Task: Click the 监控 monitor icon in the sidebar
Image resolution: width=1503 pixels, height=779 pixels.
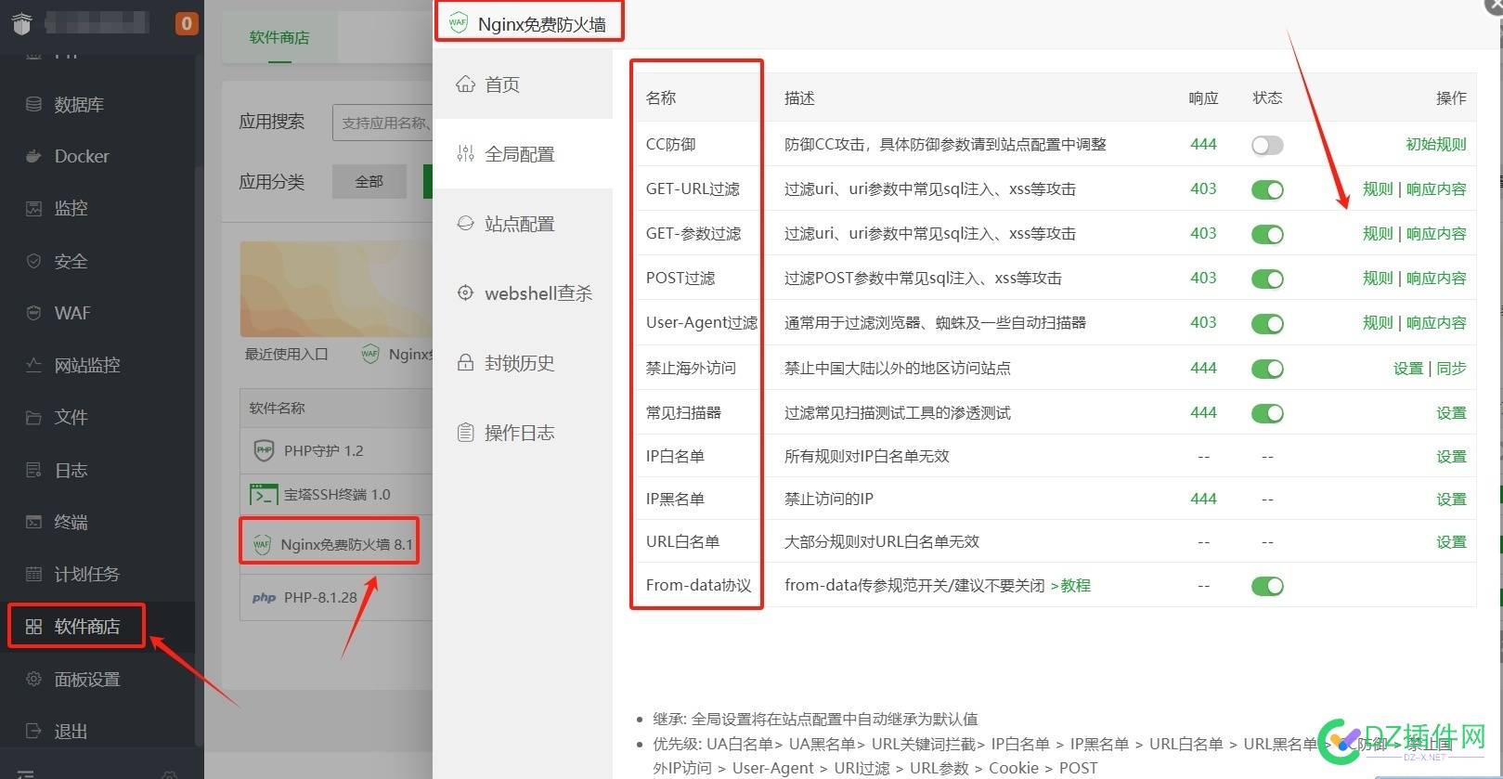Action: coord(33,208)
